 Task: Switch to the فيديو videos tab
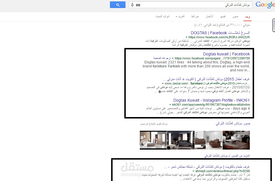click(x=223, y=17)
